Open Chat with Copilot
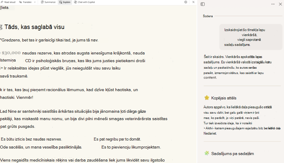The height and width of the screenshot is (163, 284). (84, 2)
